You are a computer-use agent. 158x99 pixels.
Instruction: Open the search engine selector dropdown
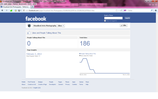(127, 10)
